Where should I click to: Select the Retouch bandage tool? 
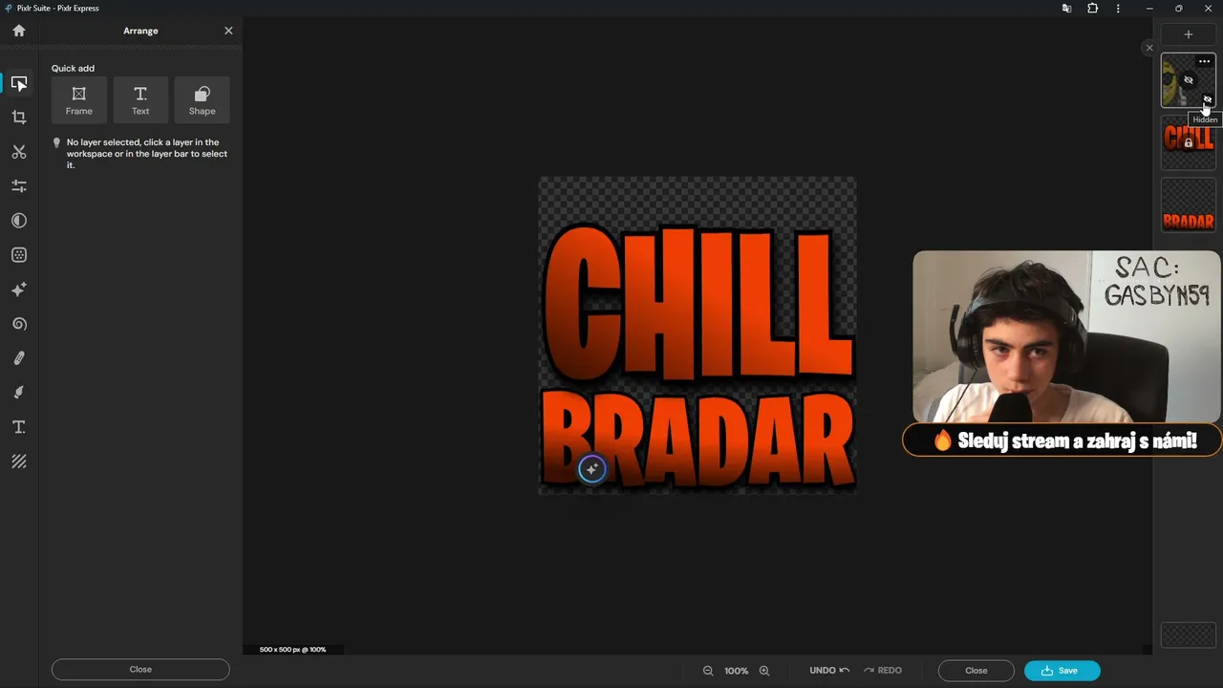19,358
